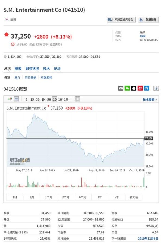Select the 简介 sub-tab
This screenshot has width=163, height=244.
(x=17, y=77)
